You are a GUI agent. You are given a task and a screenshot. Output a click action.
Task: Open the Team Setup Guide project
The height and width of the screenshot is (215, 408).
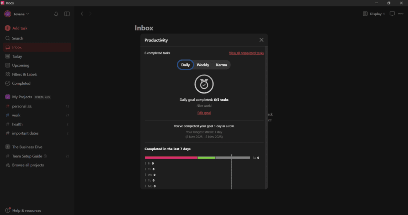[x=37, y=156]
